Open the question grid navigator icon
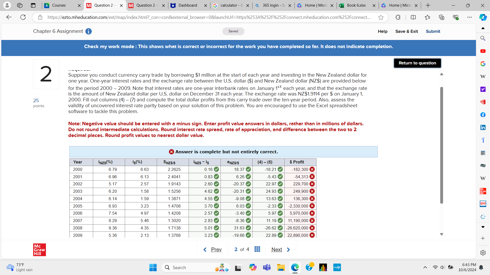490x275 pixels. pyautogui.click(x=257, y=249)
